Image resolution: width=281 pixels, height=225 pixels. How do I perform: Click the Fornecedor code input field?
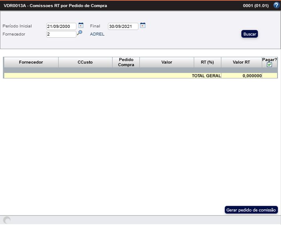(x=61, y=34)
